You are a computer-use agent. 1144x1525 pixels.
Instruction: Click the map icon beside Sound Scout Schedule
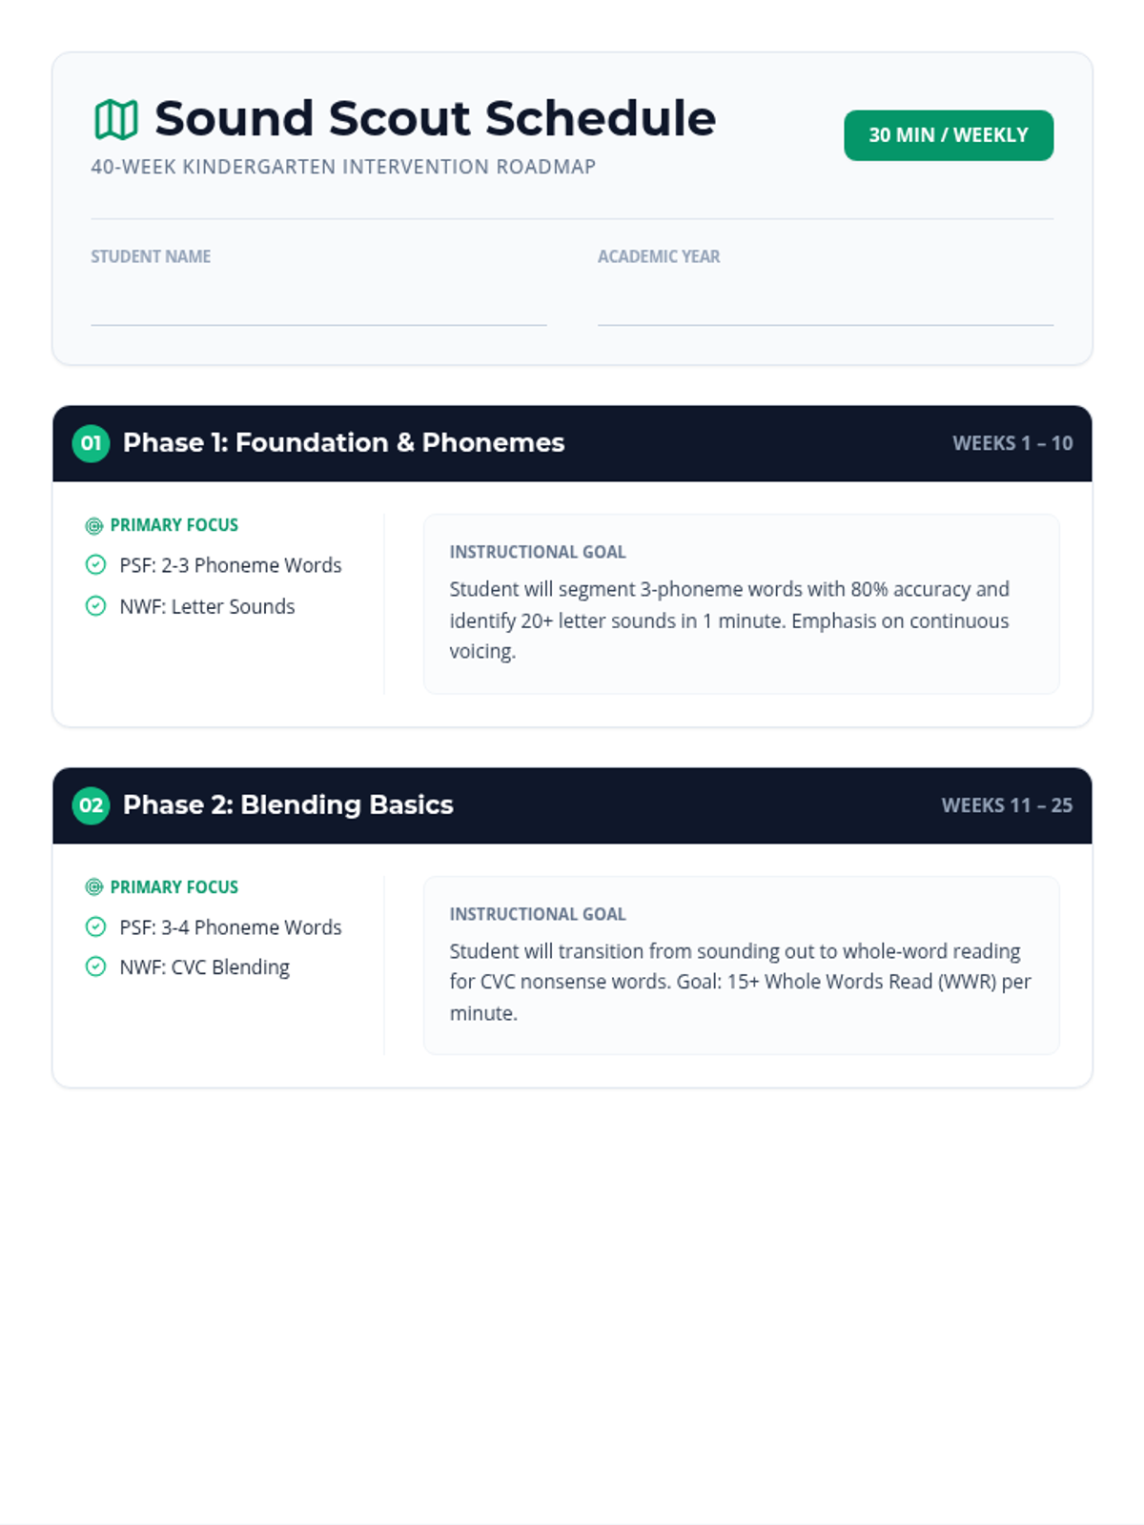(x=116, y=120)
